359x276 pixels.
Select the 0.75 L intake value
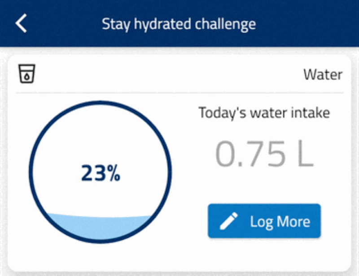(x=264, y=154)
